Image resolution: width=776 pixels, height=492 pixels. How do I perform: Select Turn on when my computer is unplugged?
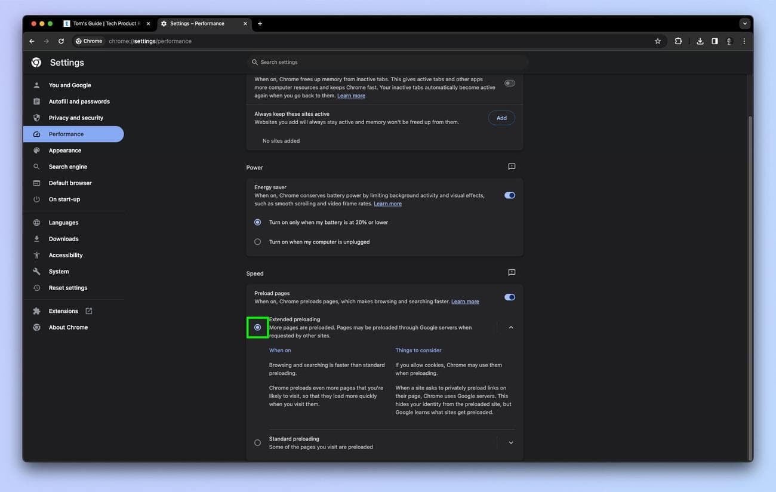[257, 242]
